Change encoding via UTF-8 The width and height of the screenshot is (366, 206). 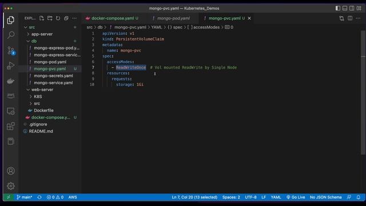(x=250, y=197)
